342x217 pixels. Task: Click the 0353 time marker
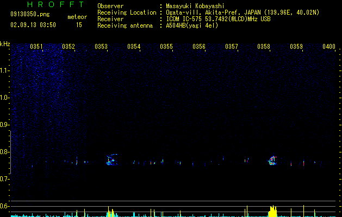coord(101,47)
